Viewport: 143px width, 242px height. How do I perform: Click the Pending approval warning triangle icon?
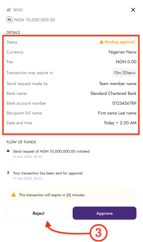pyautogui.click(x=101, y=42)
